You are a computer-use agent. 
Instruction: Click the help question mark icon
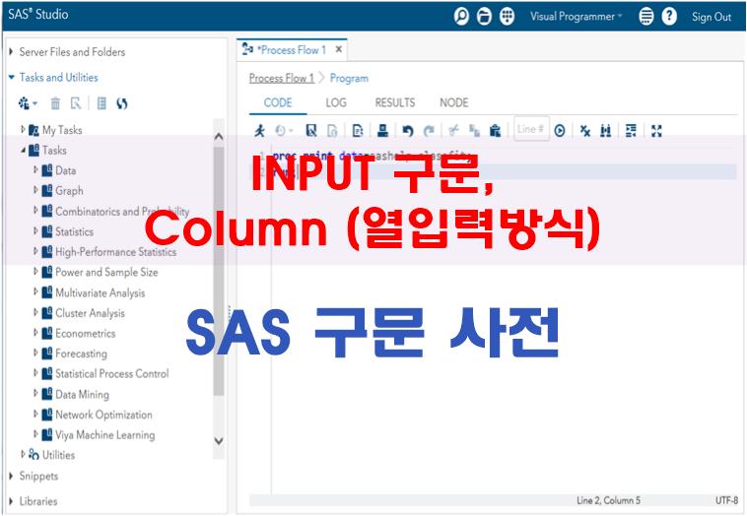point(669,17)
